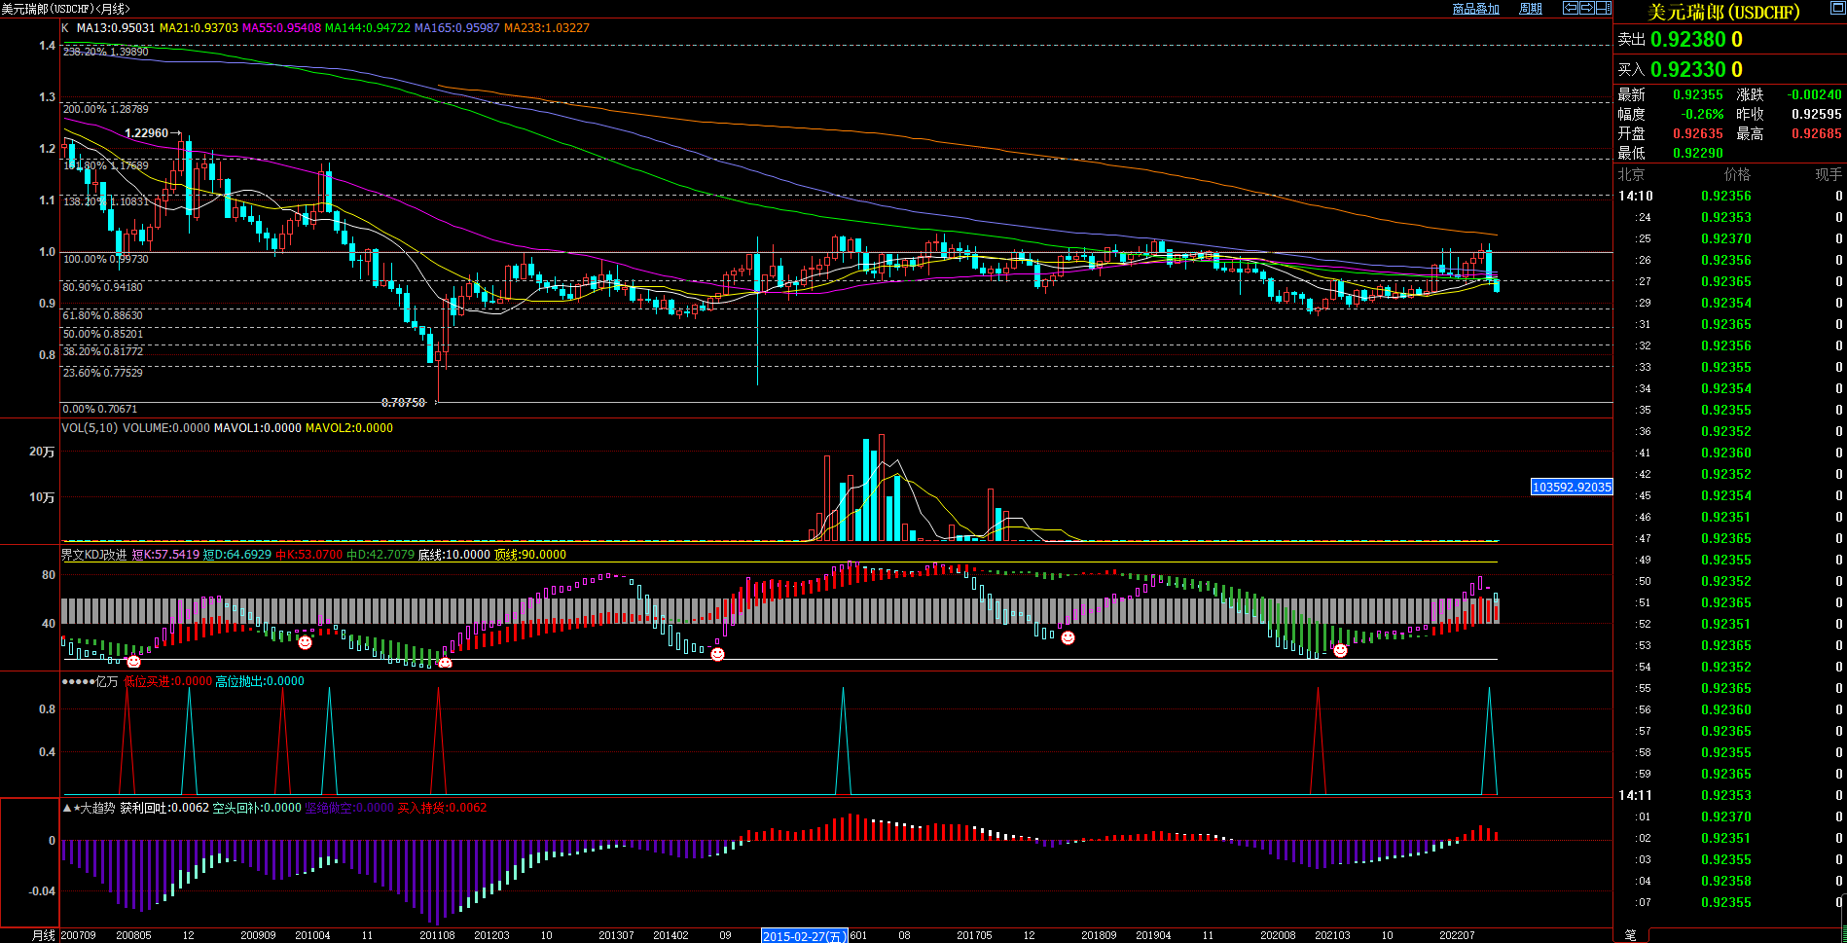Viewport: 1847px width, 943px height.
Task: Click the 238.20% 1.39890 Fibonacci label
Action: 106,52
